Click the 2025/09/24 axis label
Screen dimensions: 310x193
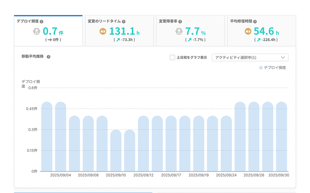226,175
